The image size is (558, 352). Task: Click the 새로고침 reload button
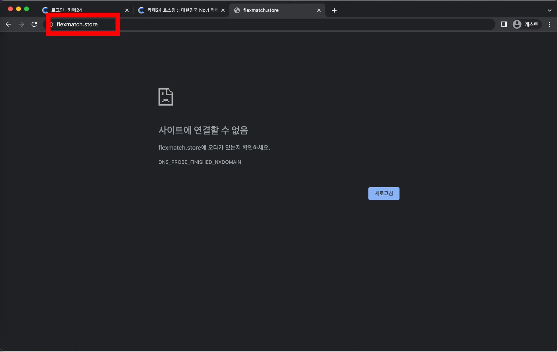[384, 194]
